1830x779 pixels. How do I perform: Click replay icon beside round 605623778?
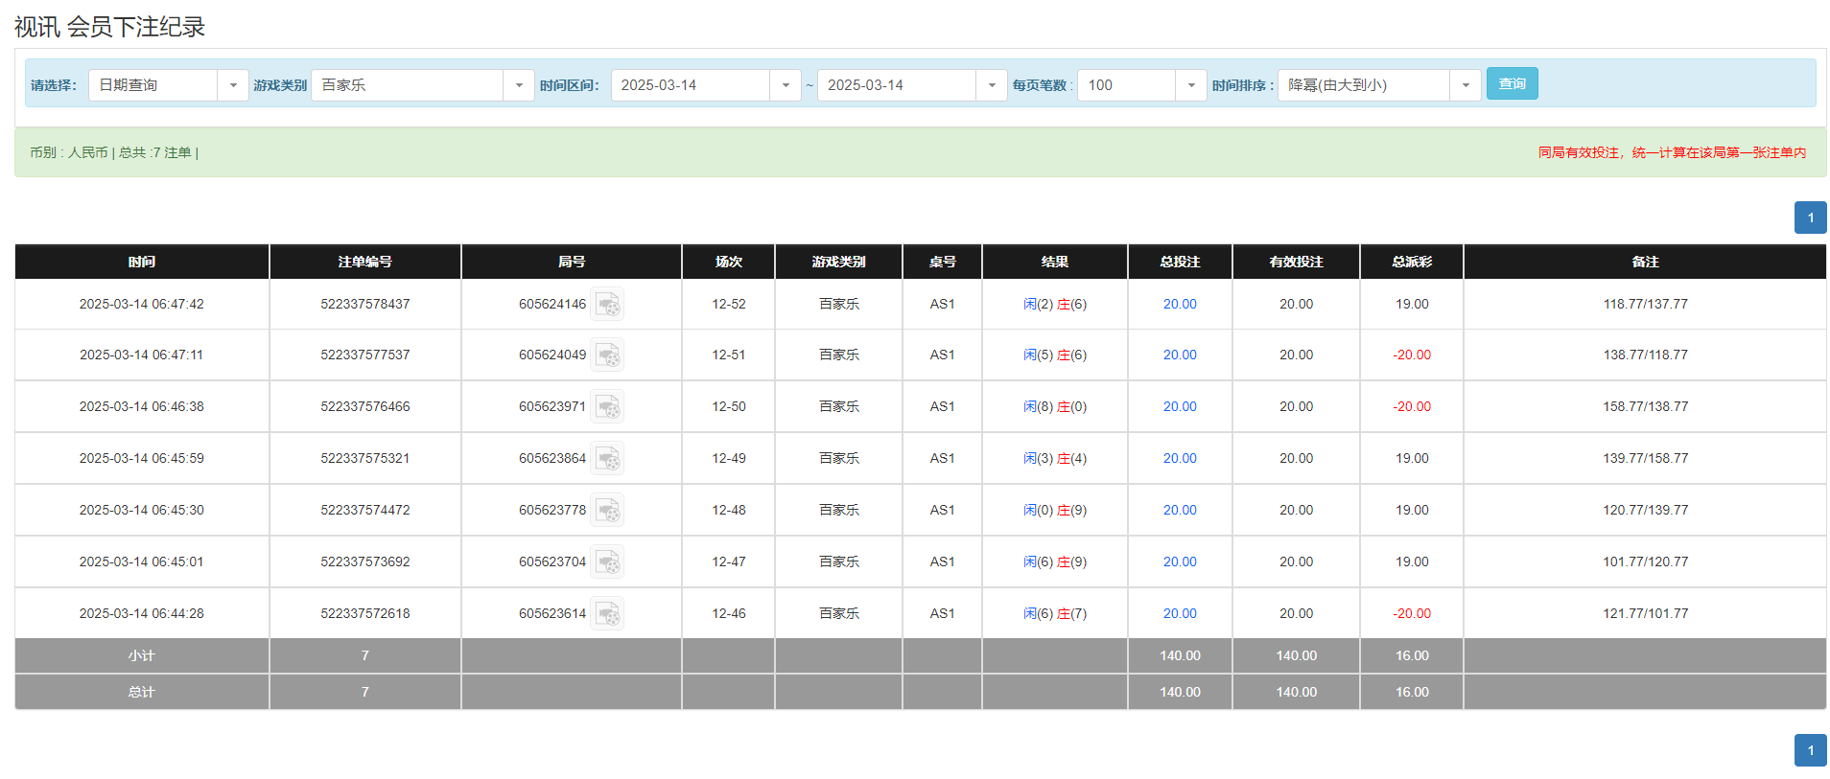point(607,511)
